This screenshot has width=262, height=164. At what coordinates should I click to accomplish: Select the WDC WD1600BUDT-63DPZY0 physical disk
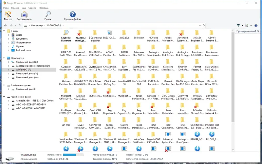pyautogui.click(x=31, y=104)
